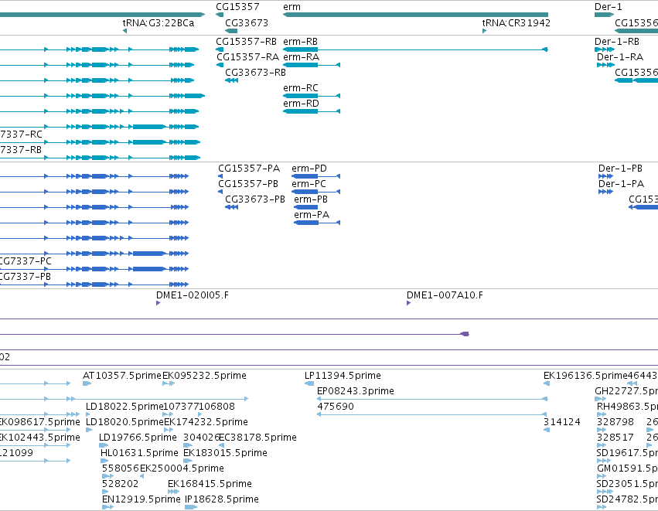
Task: Select transcript erm-RB
Action: click(x=415, y=49)
